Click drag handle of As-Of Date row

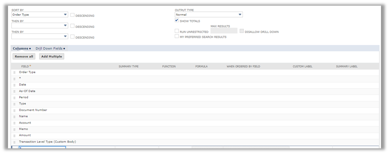pos(15,91)
